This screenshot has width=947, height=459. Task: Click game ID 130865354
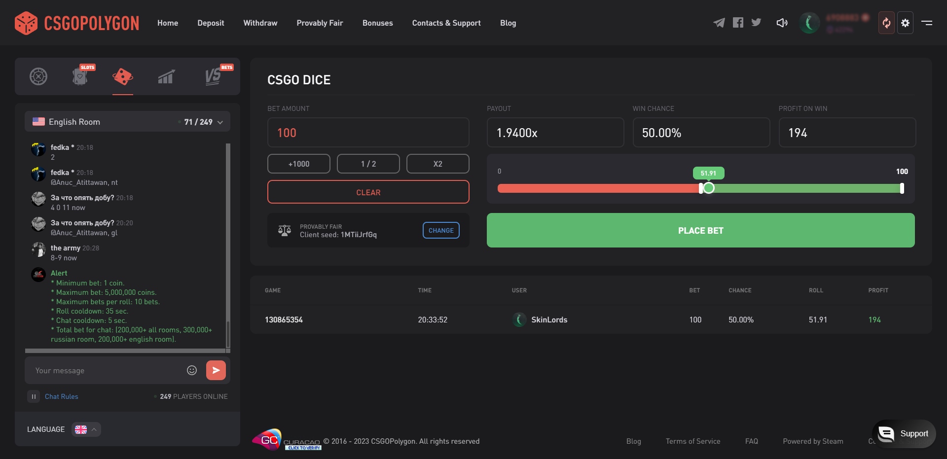click(284, 319)
